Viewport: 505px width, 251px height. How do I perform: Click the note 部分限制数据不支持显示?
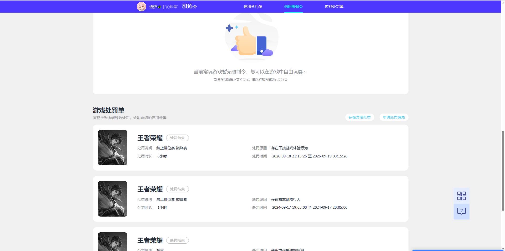coord(250,79)
